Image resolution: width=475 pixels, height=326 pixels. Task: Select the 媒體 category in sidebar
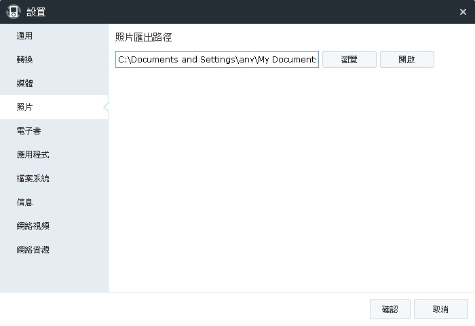click(24, 84)
